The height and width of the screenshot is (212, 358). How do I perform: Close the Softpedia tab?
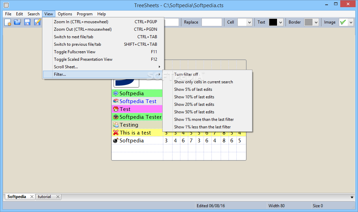pyautogui.click(x=32, y=197)
